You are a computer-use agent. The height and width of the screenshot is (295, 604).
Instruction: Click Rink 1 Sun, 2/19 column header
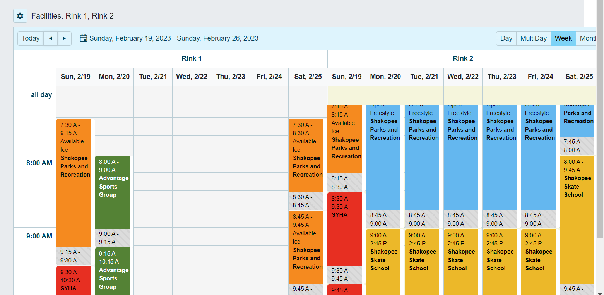coord(75,77)
